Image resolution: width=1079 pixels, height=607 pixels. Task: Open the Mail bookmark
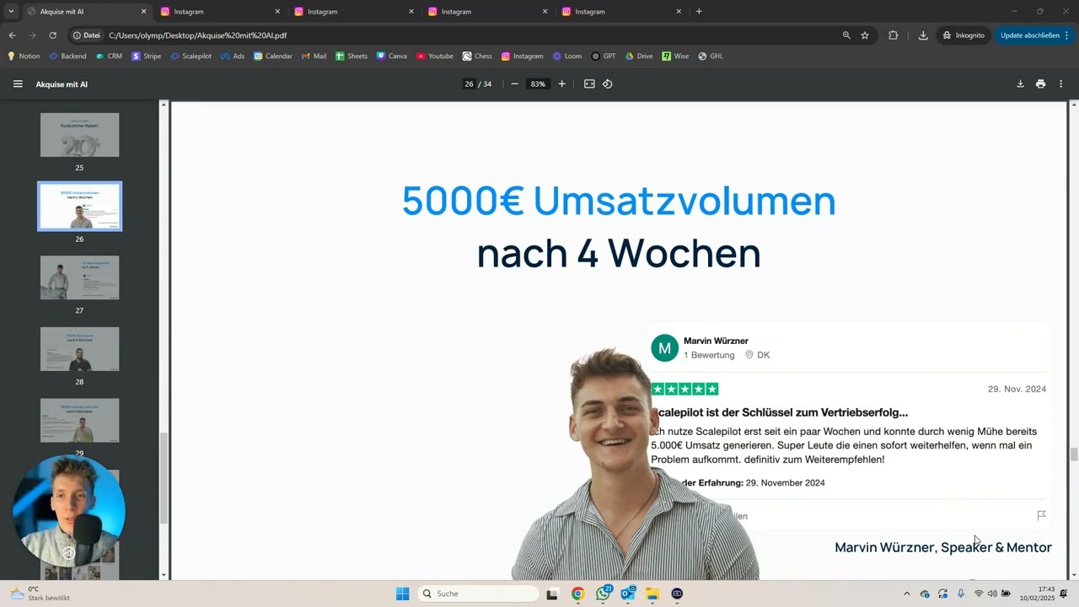[314, 56]
